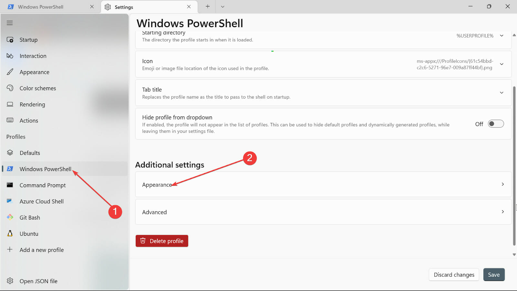Click Add a new profile
The image size is (517, 291).
(x=65, y=250)
